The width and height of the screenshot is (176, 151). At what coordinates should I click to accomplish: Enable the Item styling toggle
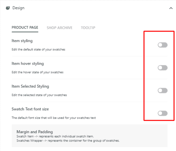(163, 45)
